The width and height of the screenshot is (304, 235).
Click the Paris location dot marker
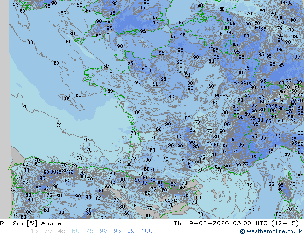tap(181, 67)
